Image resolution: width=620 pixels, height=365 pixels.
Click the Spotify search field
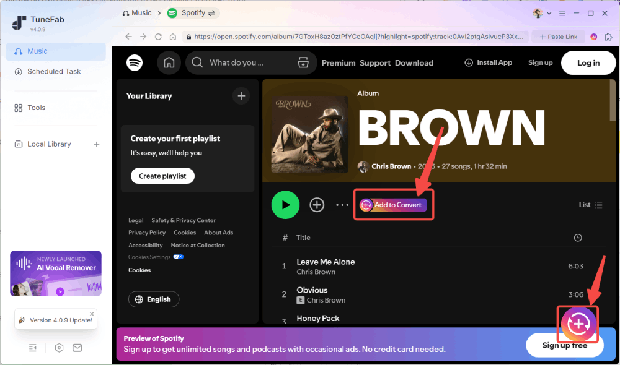click(239, 62)
